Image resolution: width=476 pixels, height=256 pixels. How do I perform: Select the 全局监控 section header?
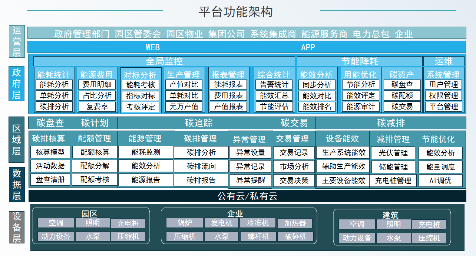[x=164, y=61]
